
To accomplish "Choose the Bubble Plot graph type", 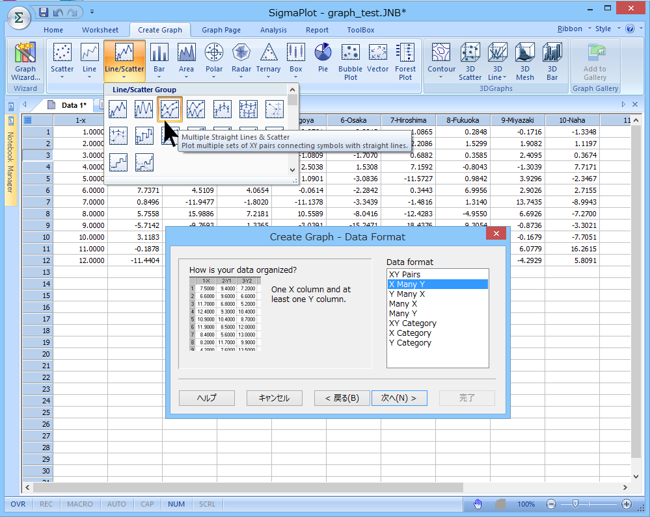I will 350,62.
